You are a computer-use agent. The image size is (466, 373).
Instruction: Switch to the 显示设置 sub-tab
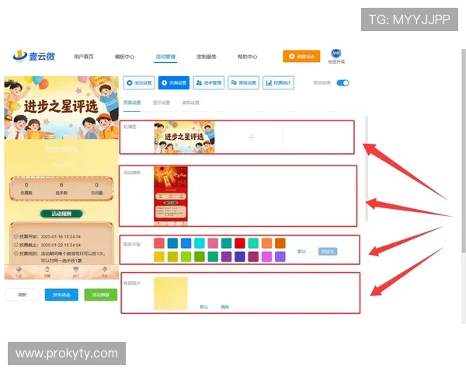coord(162,103)
